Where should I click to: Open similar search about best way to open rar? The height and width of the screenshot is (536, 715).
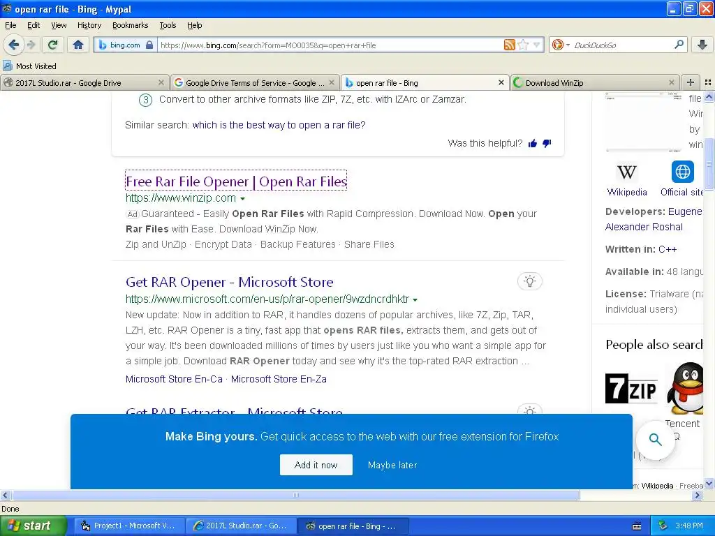[x=279, y=125]
